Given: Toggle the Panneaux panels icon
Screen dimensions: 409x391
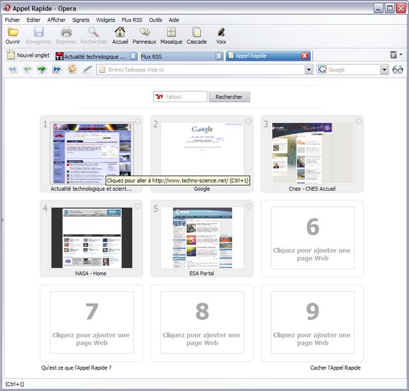Looking at the screenshot, I should coord(144,32).
